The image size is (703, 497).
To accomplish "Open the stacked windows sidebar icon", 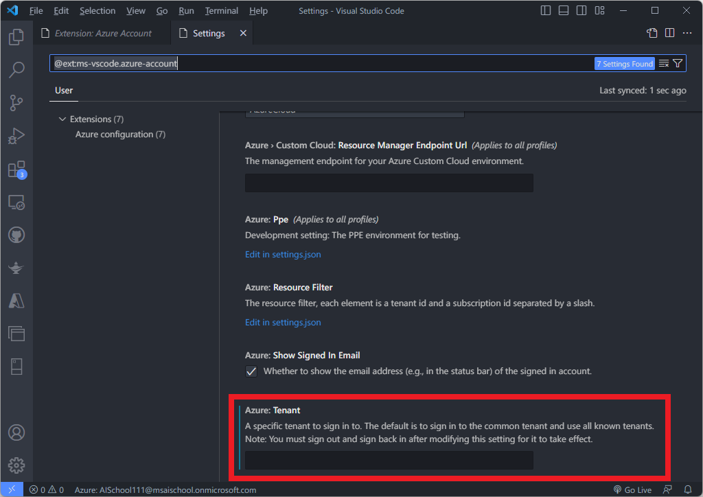I will 16,334.
